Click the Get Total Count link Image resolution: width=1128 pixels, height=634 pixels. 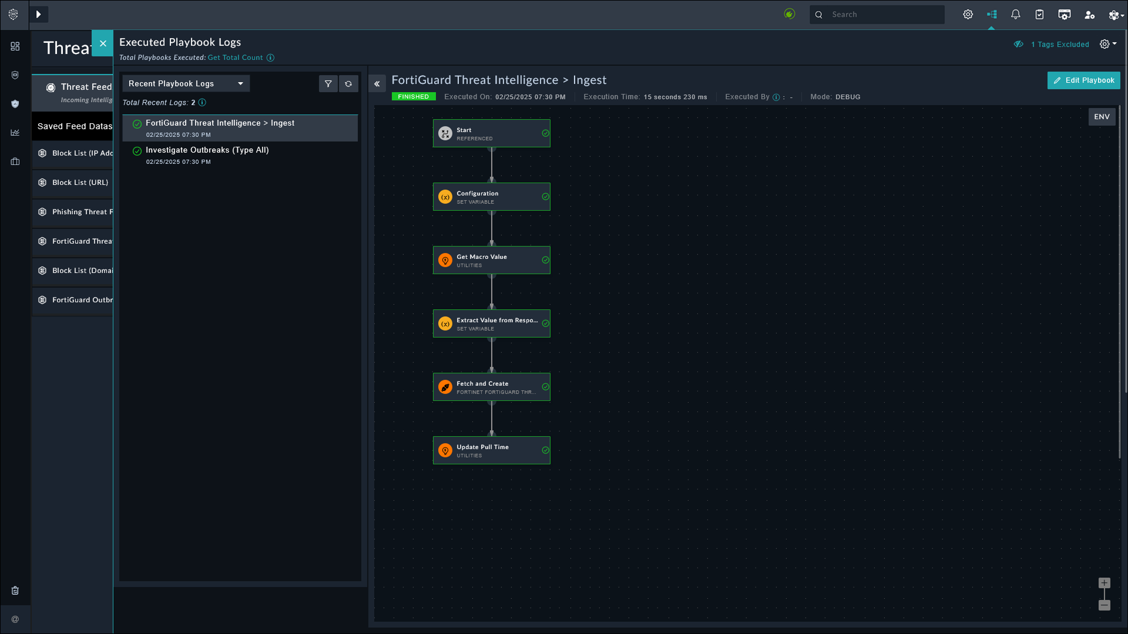235,58
